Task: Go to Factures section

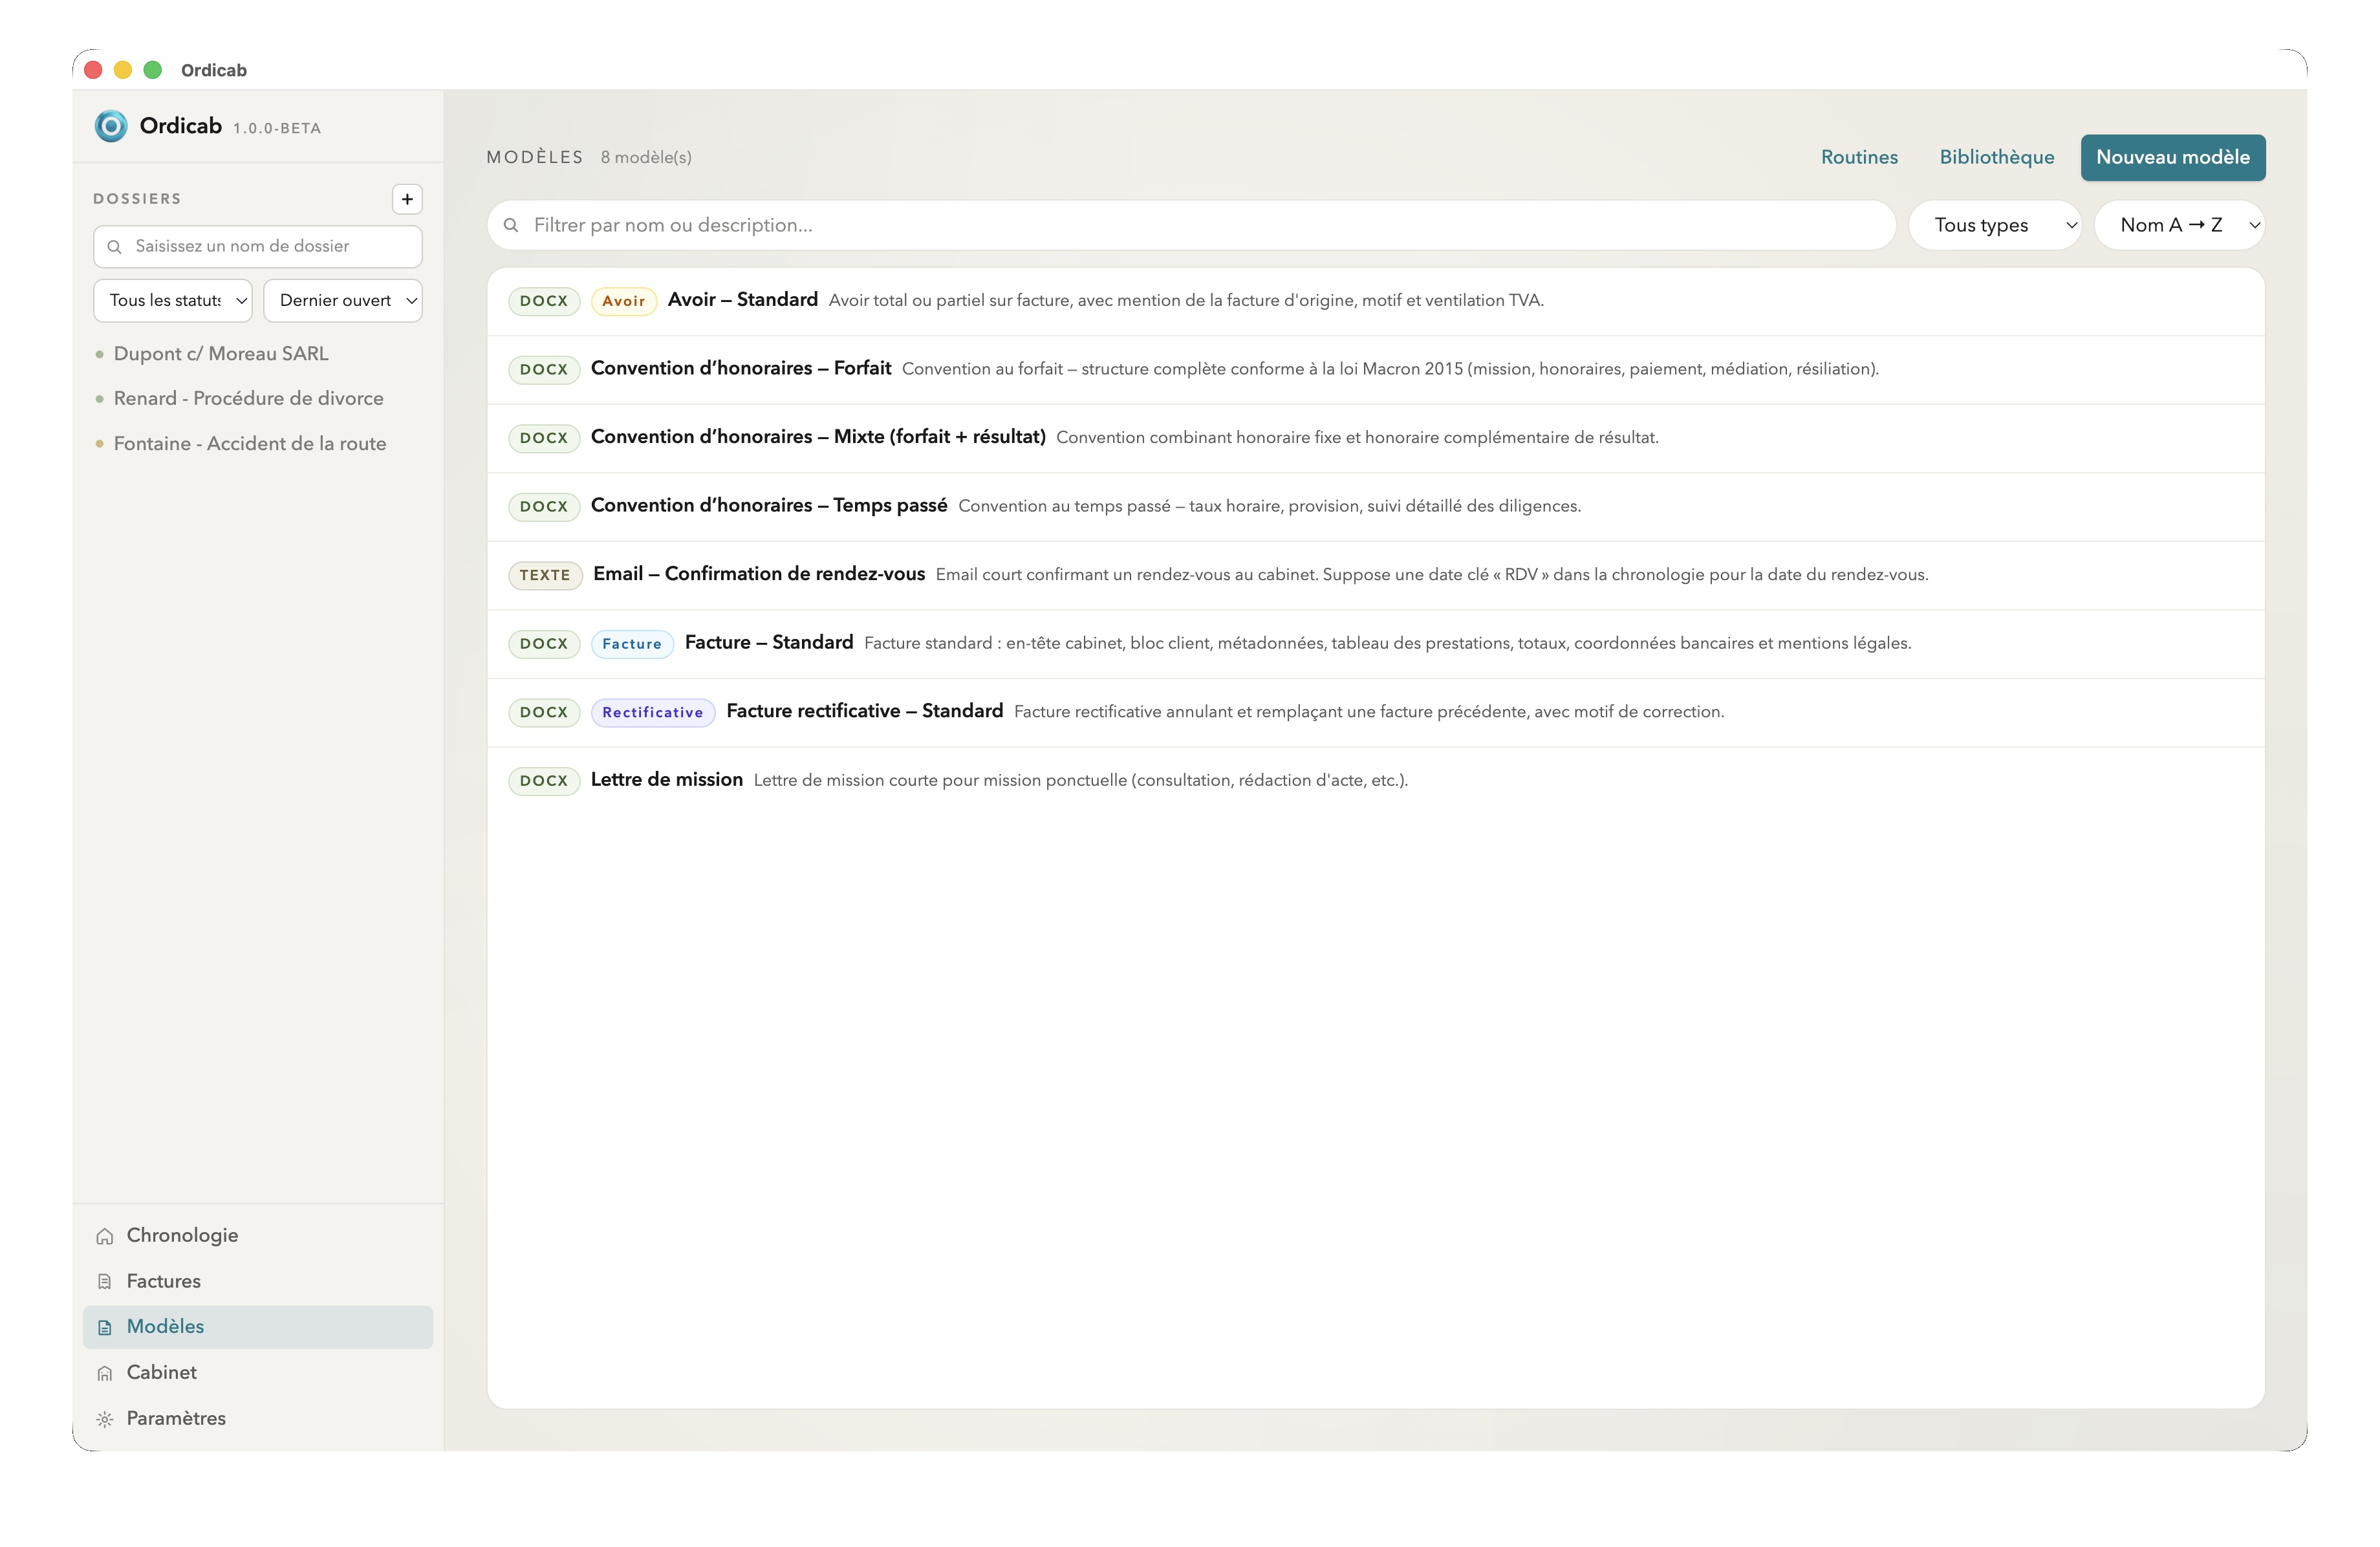Action: point(258,1282)
